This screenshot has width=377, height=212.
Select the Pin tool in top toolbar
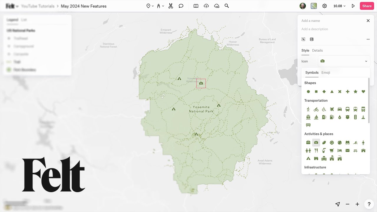pyautogui.click(x=148, y=6)
